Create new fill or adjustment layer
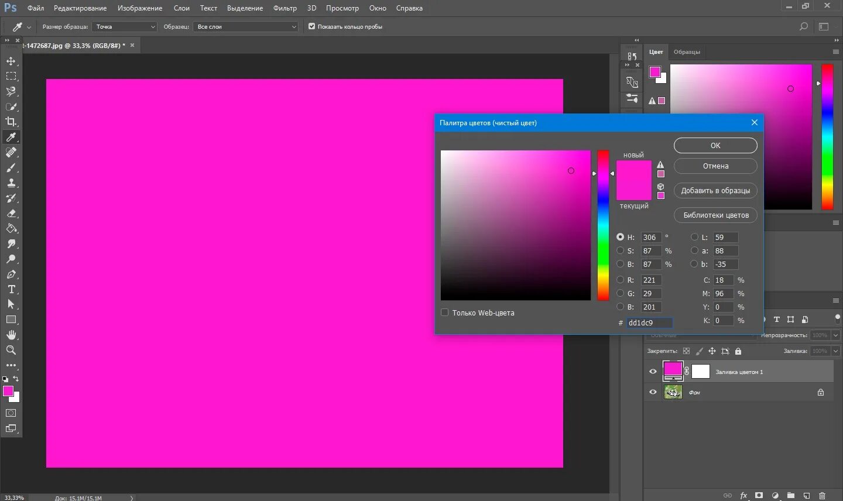 pyautogui.click(x=775, y=495)
